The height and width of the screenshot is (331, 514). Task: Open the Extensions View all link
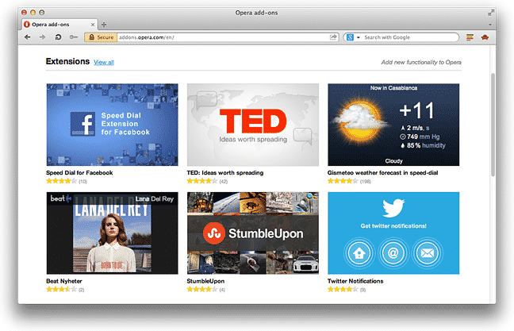[x=104, y=63]
